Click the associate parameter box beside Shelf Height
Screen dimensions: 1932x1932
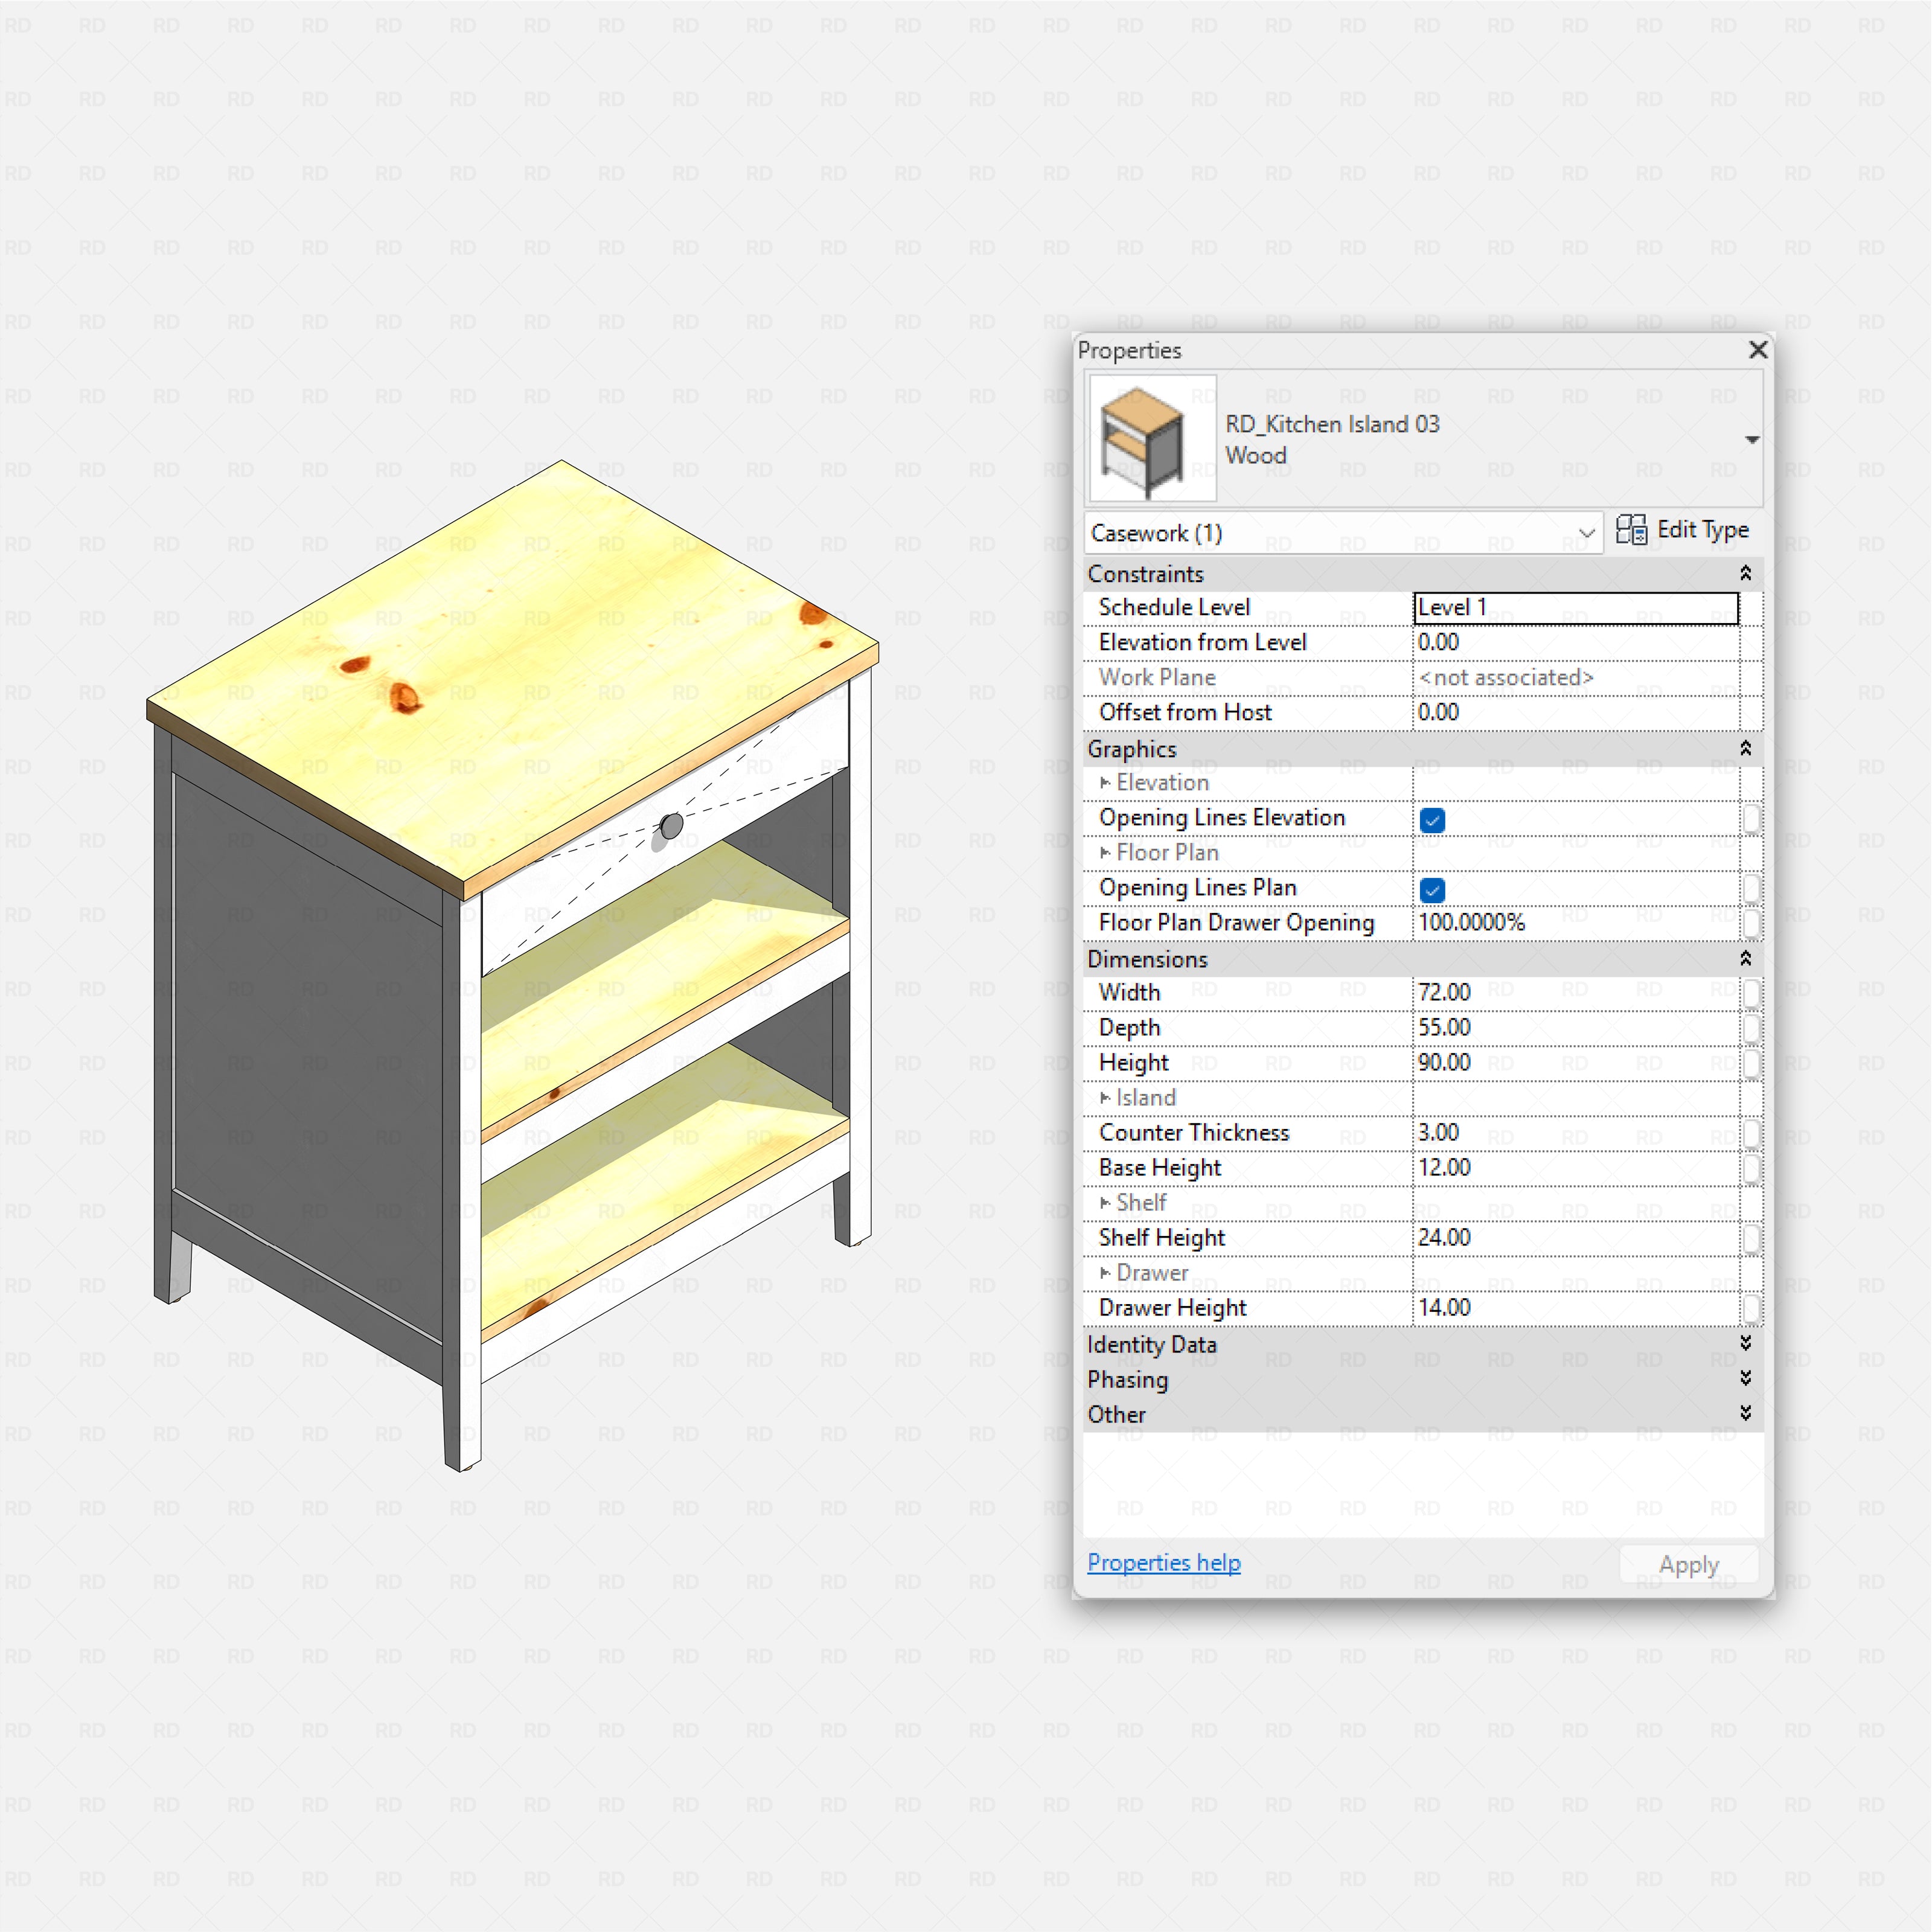1753,1237
